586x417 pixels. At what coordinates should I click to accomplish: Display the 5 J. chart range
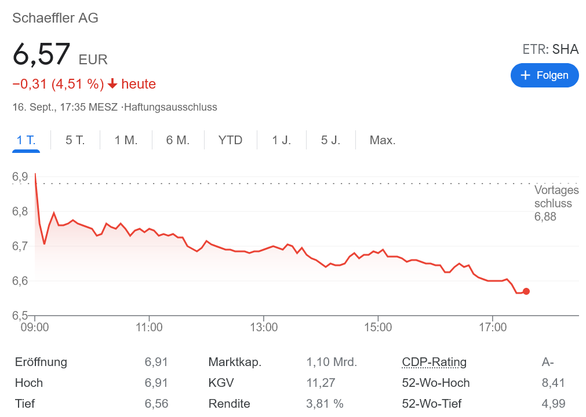[331, 140]
